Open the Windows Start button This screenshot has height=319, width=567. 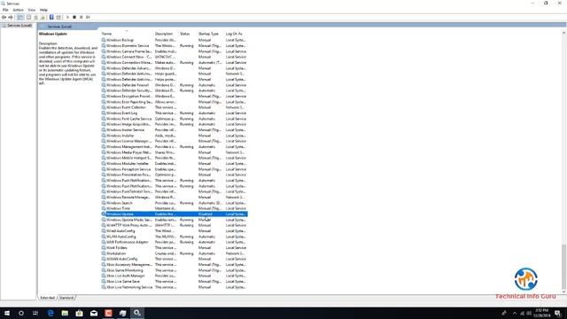pyautogui.click(x=7, y=313)
